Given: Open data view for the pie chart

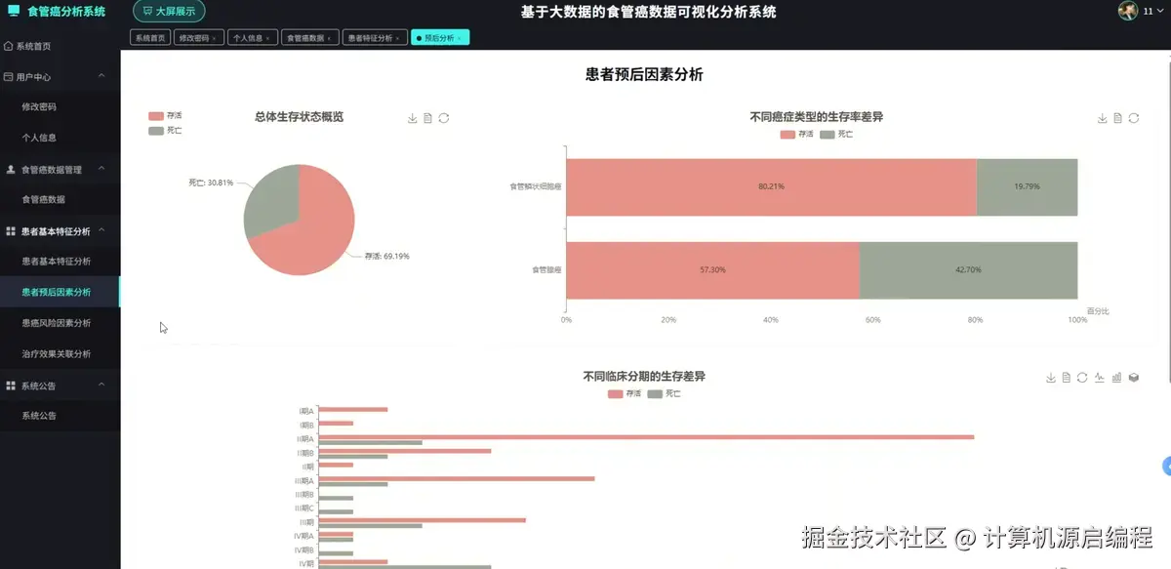Looking at the screenshot, I should [428, 118].
